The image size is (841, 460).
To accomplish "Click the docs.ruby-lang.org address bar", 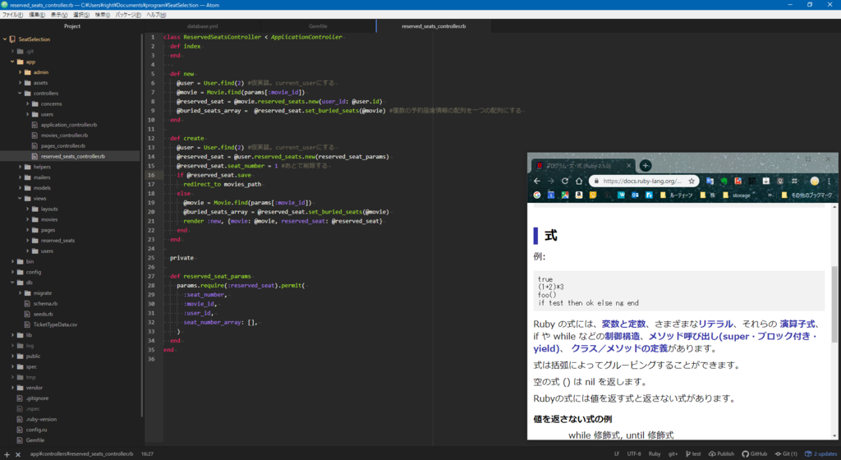I will pyautogui.click(x=642, y=182).
